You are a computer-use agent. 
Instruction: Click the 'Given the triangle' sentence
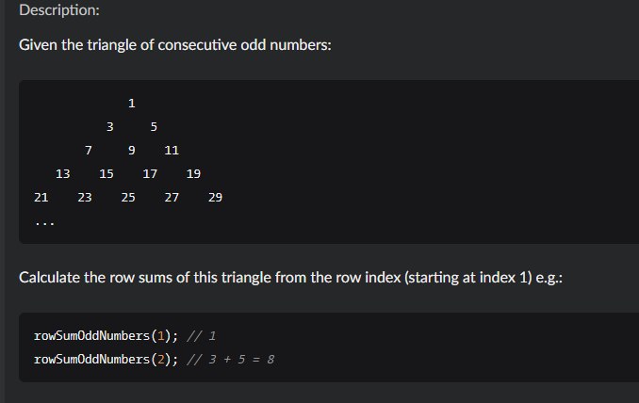(x=175, y=45)
